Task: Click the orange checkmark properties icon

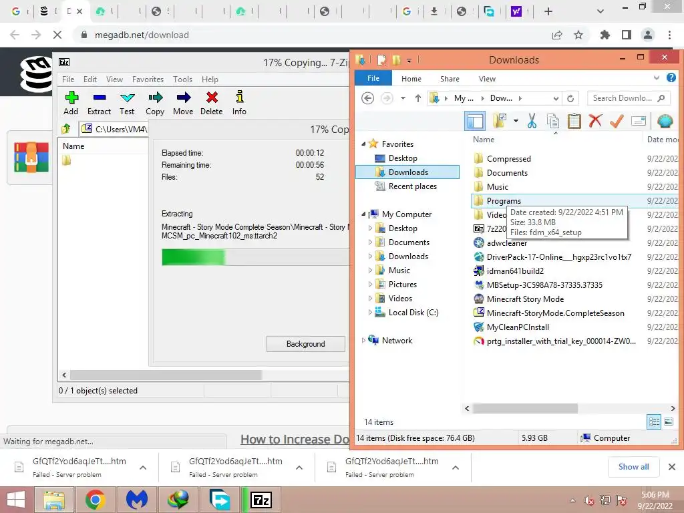Action: tap(617, 121)
